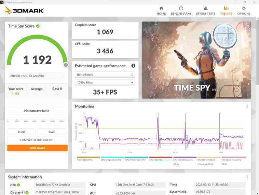The image size is (259, 195).
Task: Click green validation check beside Time Spy Score
Action: pyautogui.click(x=38, y=26)
